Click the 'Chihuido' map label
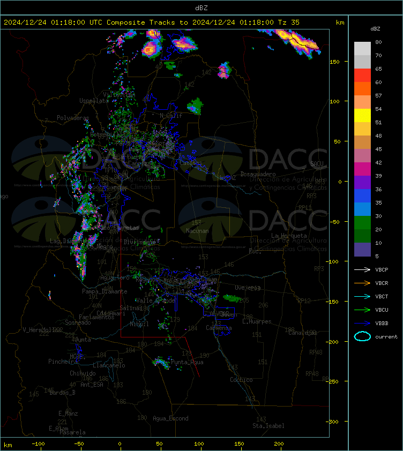Viewport: 403px width, 451px height. click(83, 373)
